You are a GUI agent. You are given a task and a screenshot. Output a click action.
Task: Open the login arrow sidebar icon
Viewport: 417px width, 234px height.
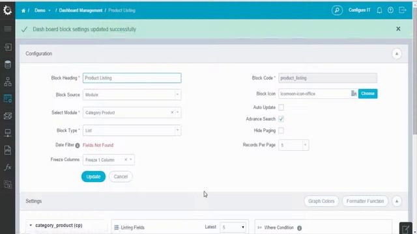pyautogui.click(x=8, y=47)
